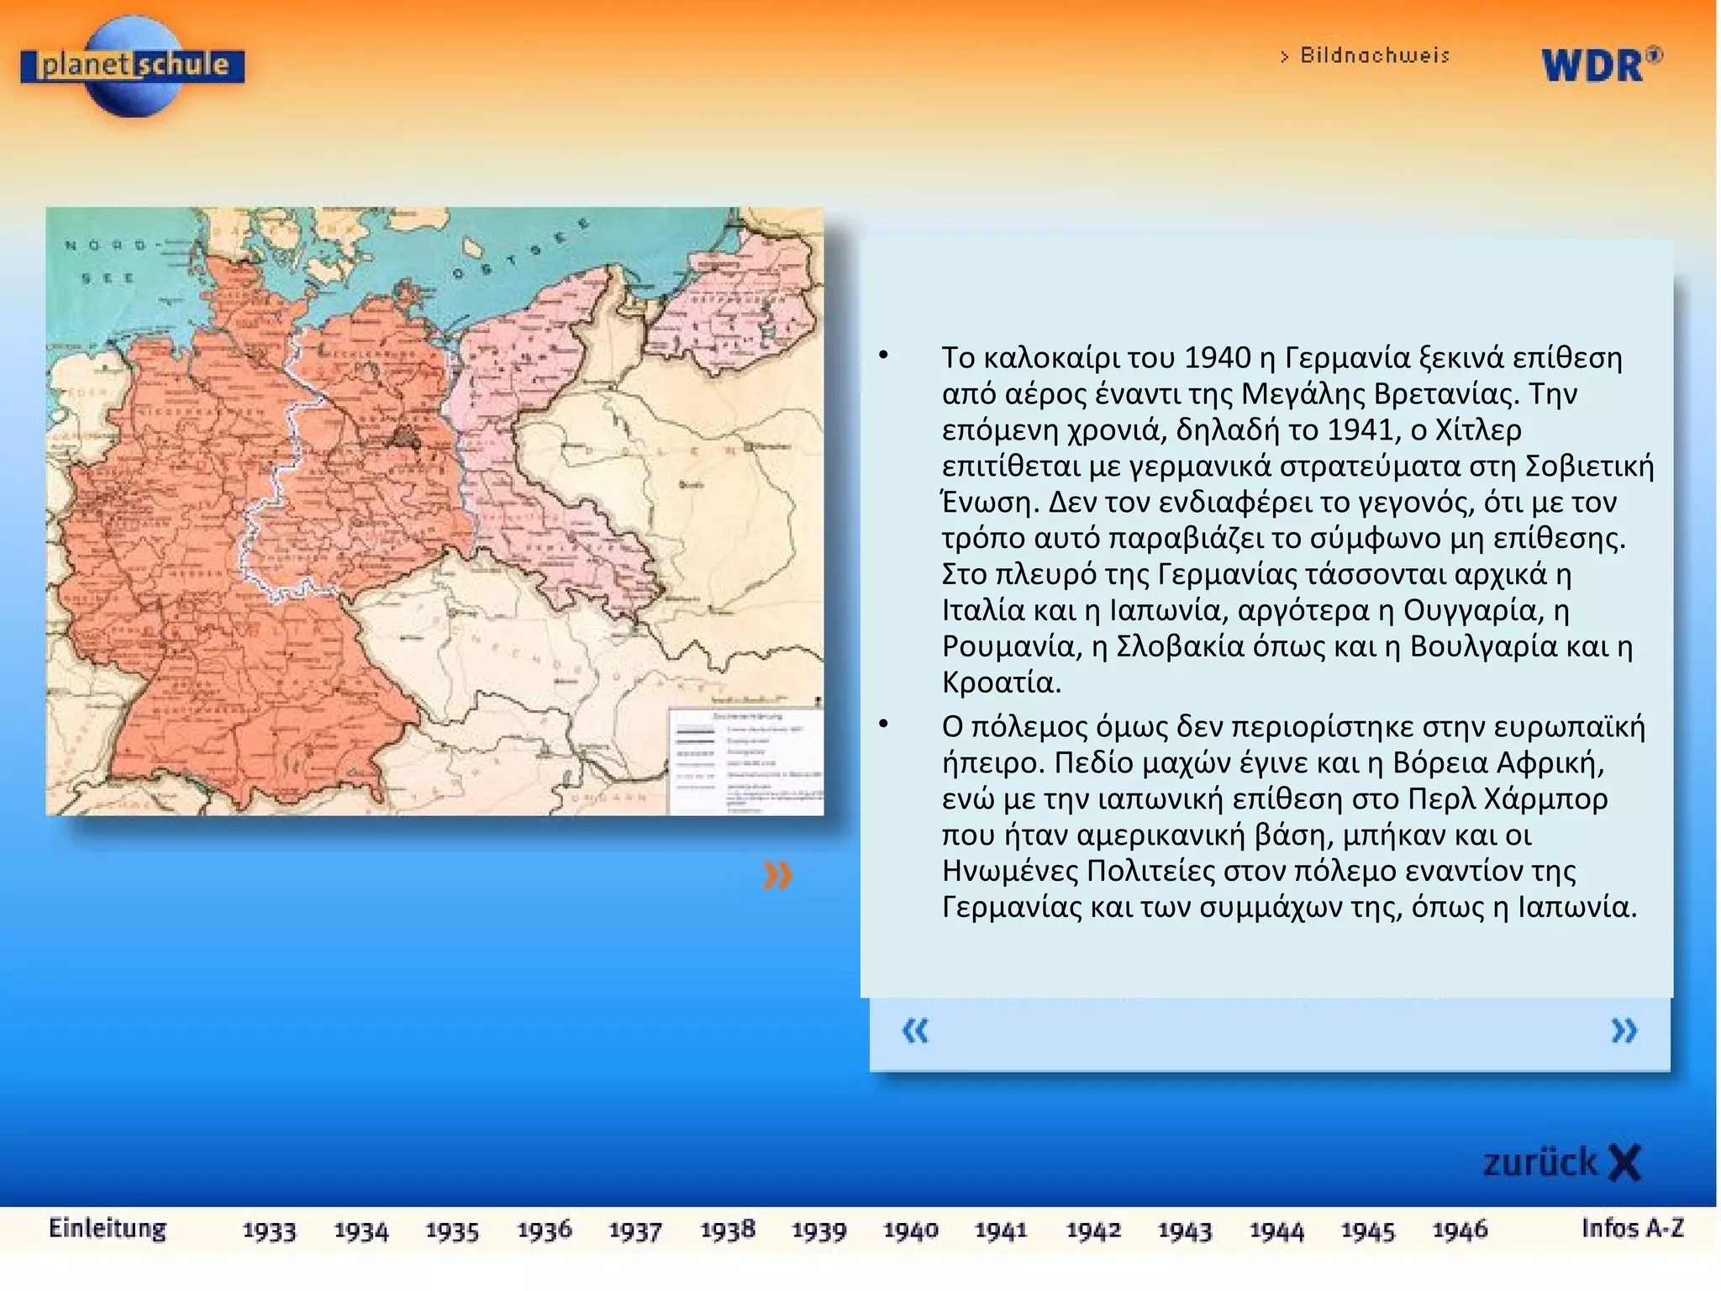Image resolution: width=1721 pixels, height=1291 pixels.
Task: Click the orange next arrows below the map
Action: (777, 875)
